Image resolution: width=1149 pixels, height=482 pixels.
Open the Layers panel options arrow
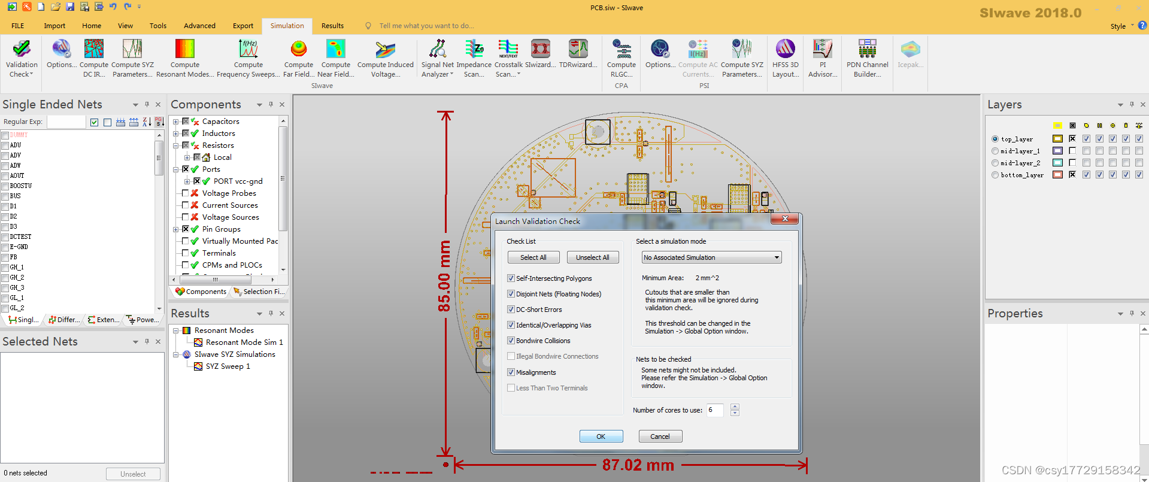click(1120, 105)
